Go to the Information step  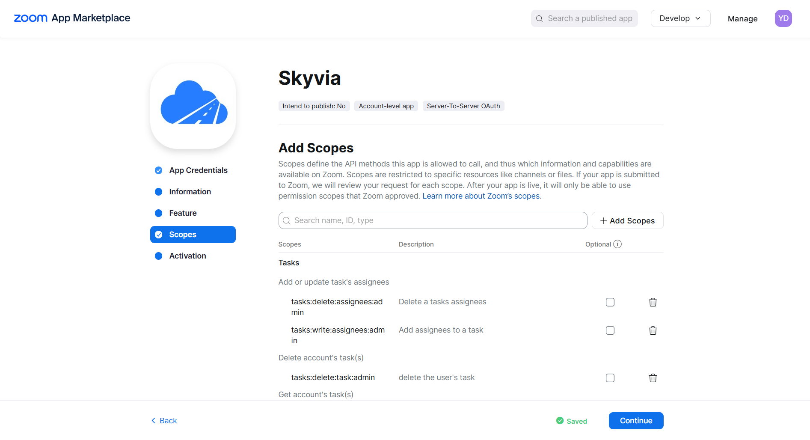tap(193, 192)
